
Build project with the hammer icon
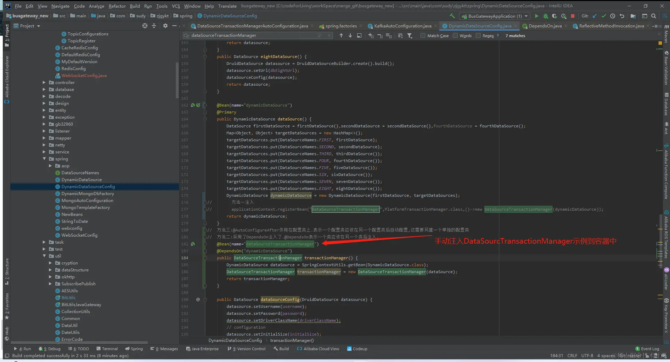point(452,16)
